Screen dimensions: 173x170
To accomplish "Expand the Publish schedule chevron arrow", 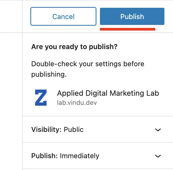I will [158, 156].
